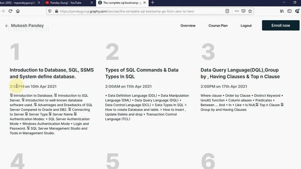Close the complete sql bootcamp tab

click(144, 3)
